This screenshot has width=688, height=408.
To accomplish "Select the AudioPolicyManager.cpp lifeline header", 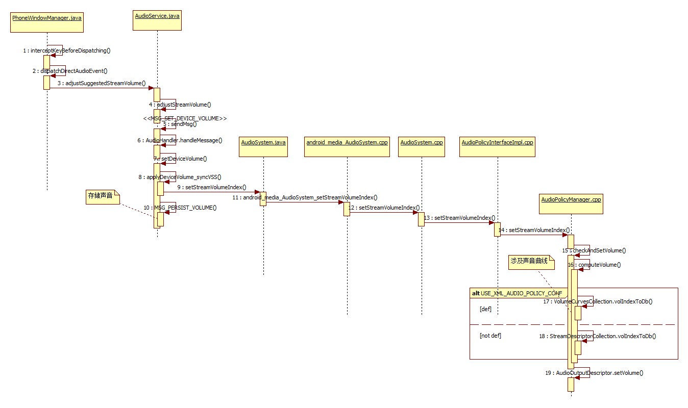I will coord(571,205).
